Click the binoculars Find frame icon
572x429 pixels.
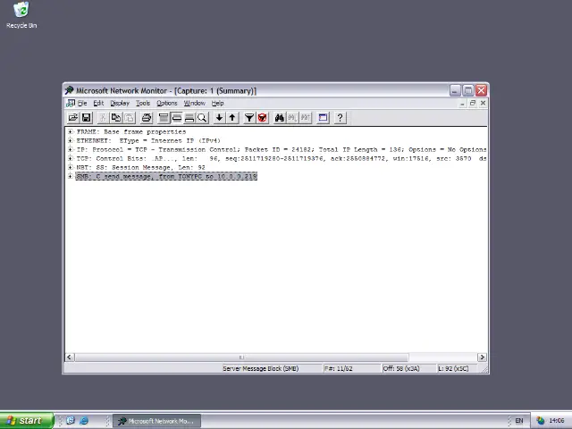pyautogui.click(x=280, y=117)
